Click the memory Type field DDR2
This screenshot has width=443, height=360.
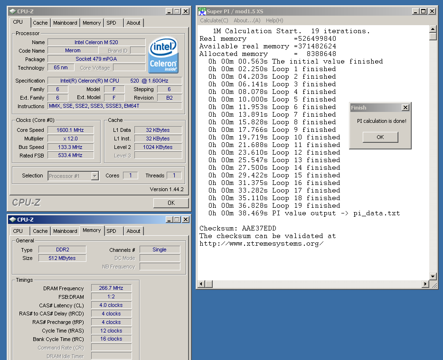(x=63, y=249)
